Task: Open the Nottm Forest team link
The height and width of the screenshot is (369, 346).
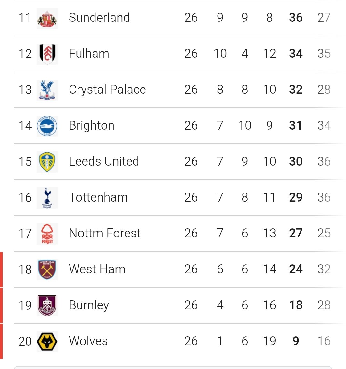Action: [105, 233]
